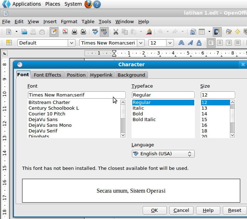Open the Insert Table dropdown arrow
This screenshot has width=247, height=219.
click(x=209, y=32)
